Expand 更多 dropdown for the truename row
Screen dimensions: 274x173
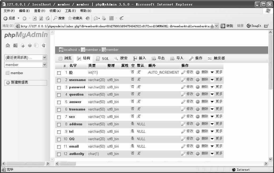(217, 109)
